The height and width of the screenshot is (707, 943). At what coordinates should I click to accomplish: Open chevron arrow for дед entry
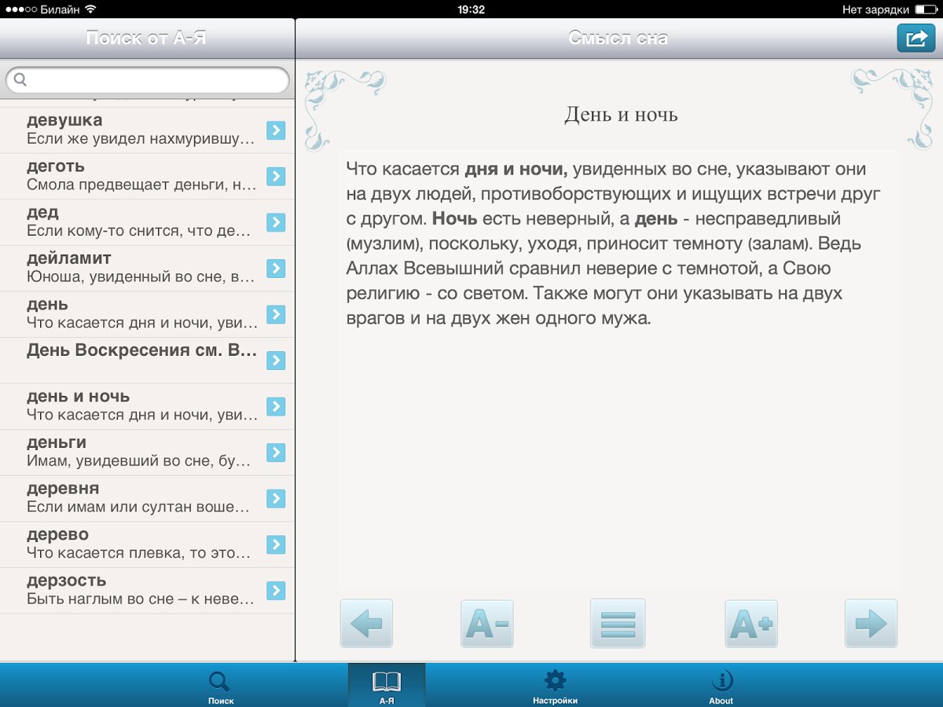tap(276, 222)
